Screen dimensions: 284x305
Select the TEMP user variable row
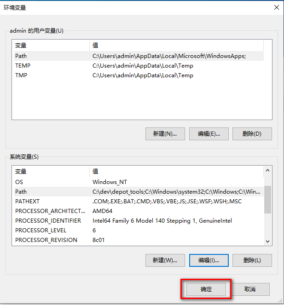coord(139,66)
